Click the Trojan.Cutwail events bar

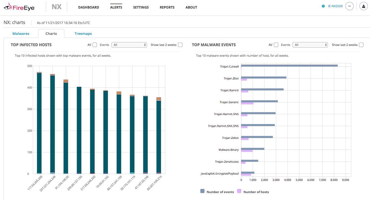pos(289,66)
